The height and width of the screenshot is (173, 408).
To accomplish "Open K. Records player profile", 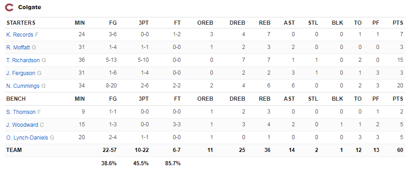I will click(x=20, y=35).
